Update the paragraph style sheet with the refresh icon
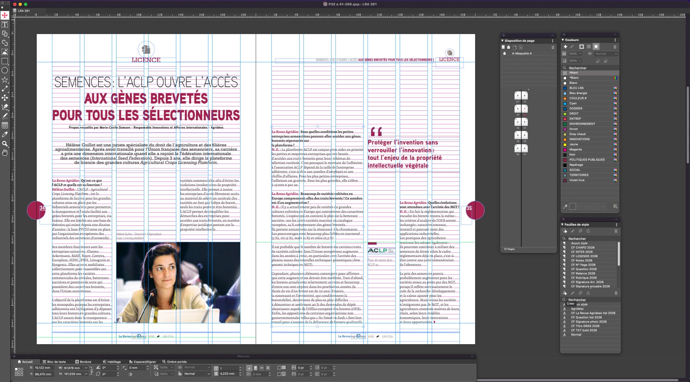 tap(588, 231)
